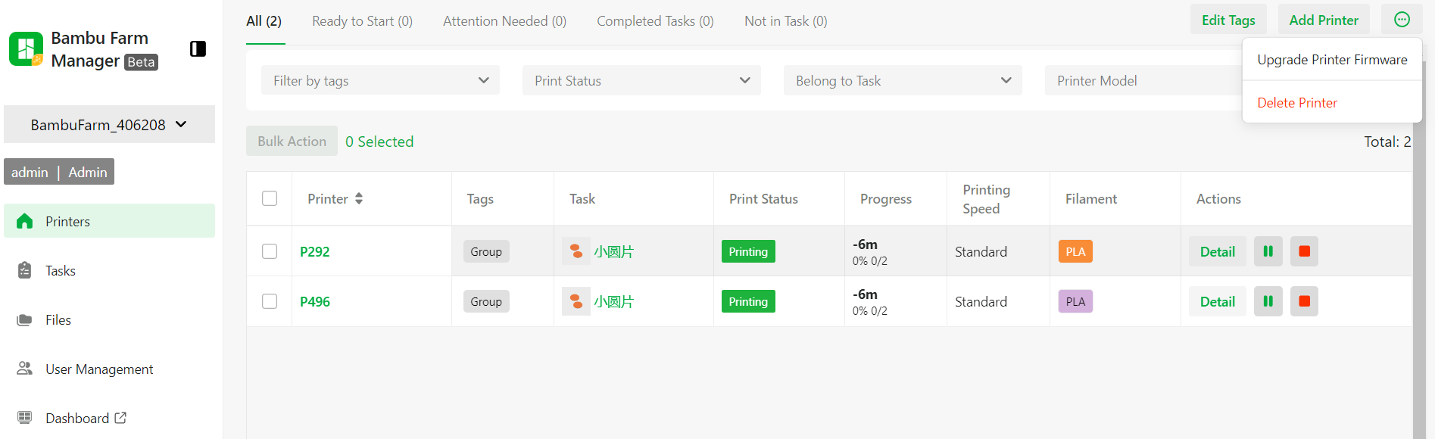The width and height of the screenshot is (1435, 439).
Task: Open the BambuFarm_406208 farm selector
Action: point(109,124)
